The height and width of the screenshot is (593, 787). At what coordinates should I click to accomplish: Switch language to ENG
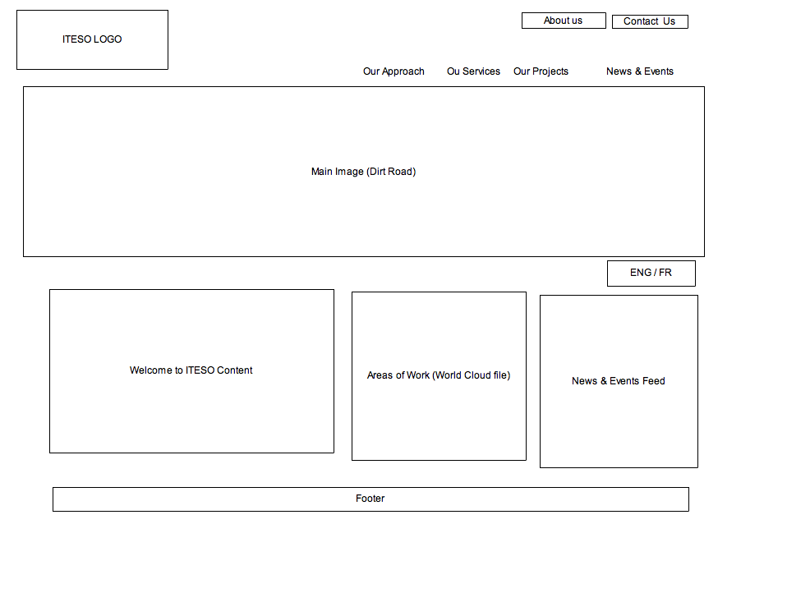pos(640,273)
